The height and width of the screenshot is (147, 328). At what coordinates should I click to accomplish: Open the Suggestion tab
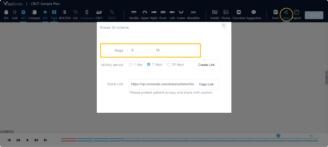click(253, 13)
